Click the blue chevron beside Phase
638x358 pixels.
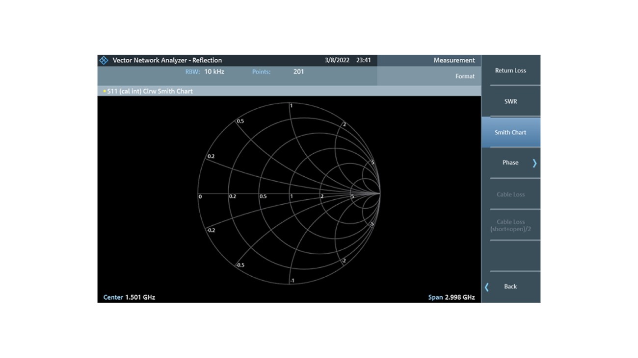(x=535, y=163)
